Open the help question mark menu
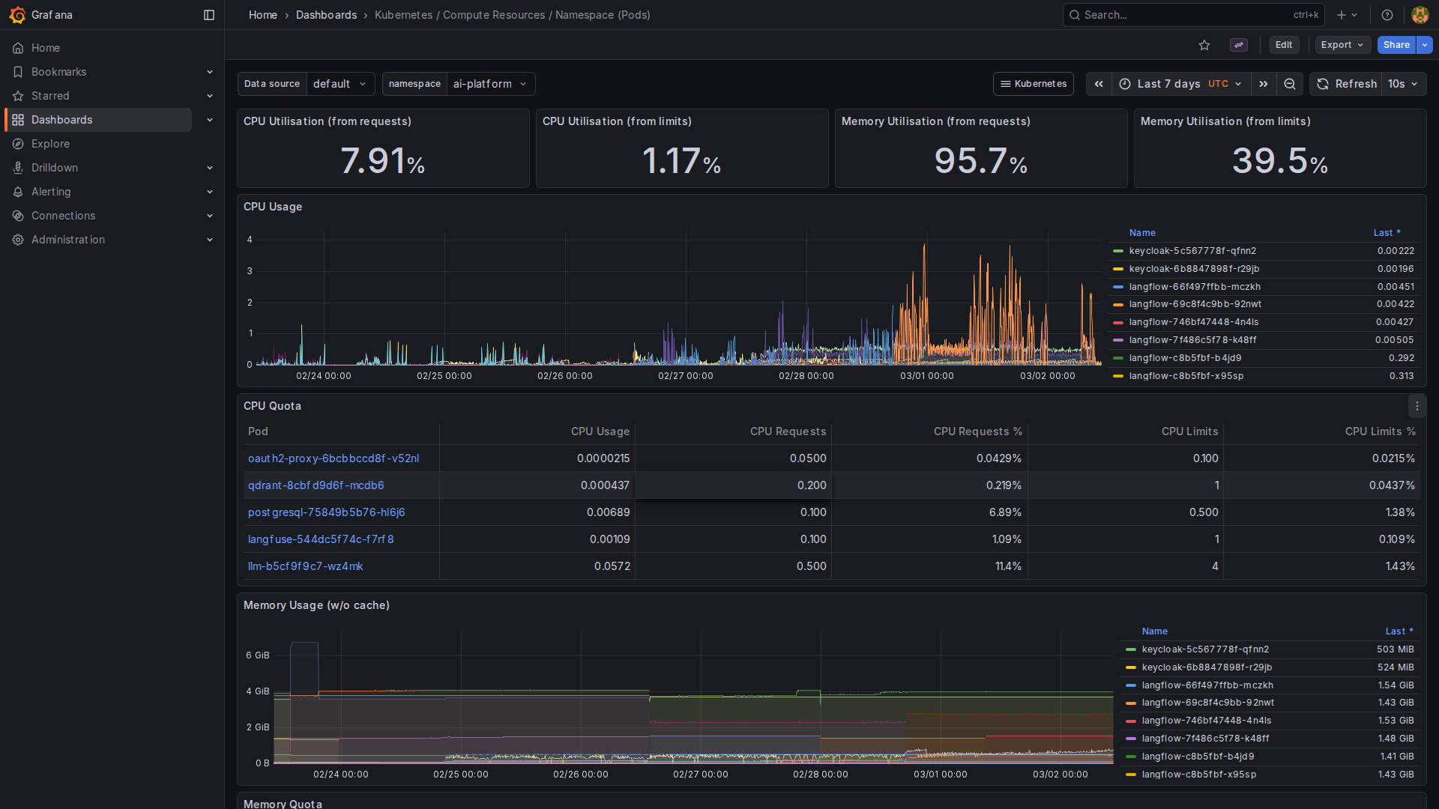Image resolution: width=1439 pixels, height=809 pixels. pos(1387,15)
